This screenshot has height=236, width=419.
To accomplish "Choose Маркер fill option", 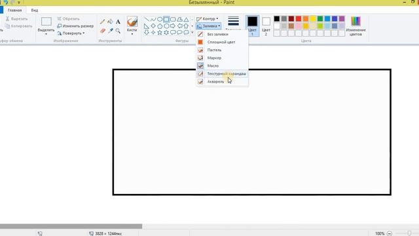I will [223, 58].
